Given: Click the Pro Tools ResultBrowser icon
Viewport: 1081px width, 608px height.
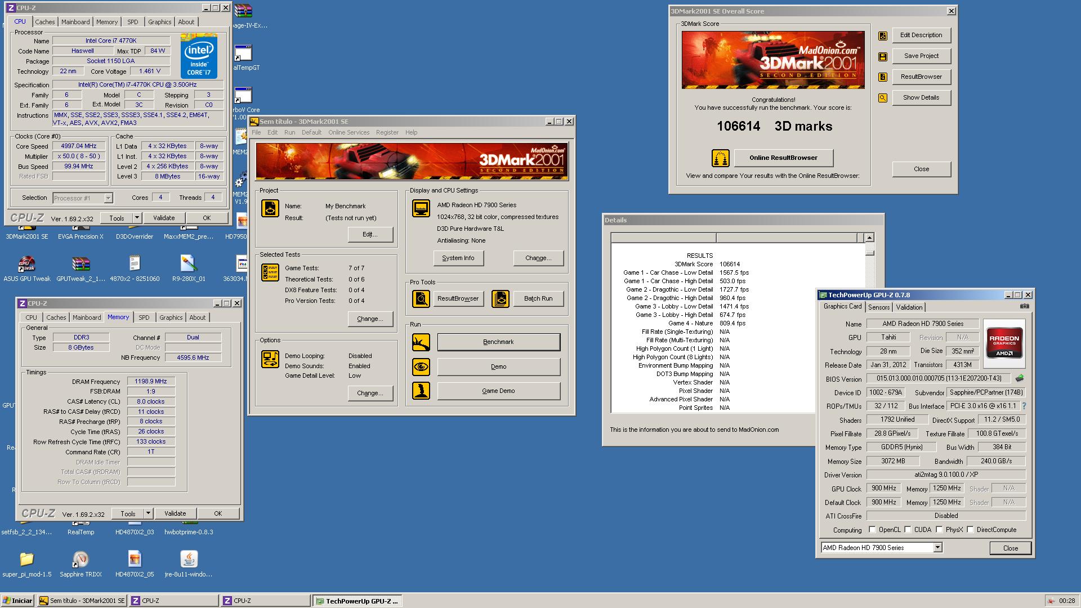Looking at the screenshot, I should click(x=421, y=299).
